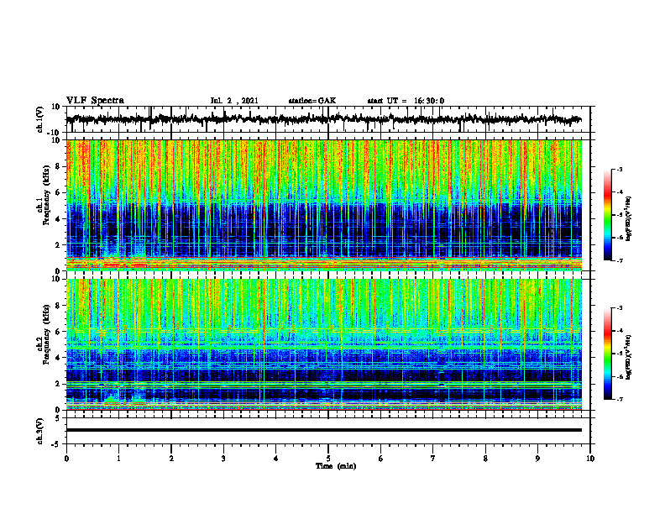Screen dimensions: 665x514
Task: Click the ch.2 spectrogram plot area
Action: click(x=324, y=344)
